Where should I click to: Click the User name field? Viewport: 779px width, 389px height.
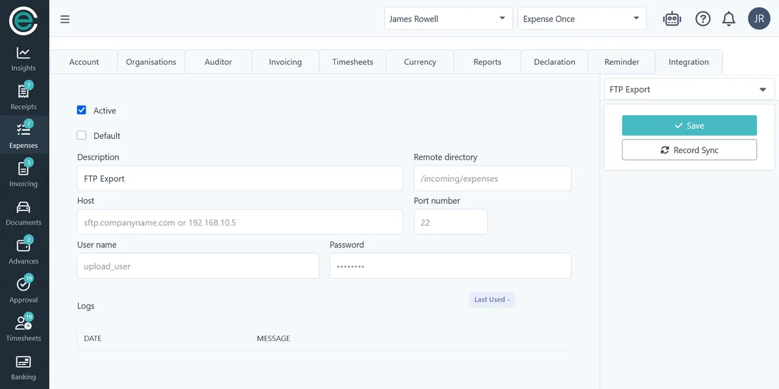pos(198,266)
